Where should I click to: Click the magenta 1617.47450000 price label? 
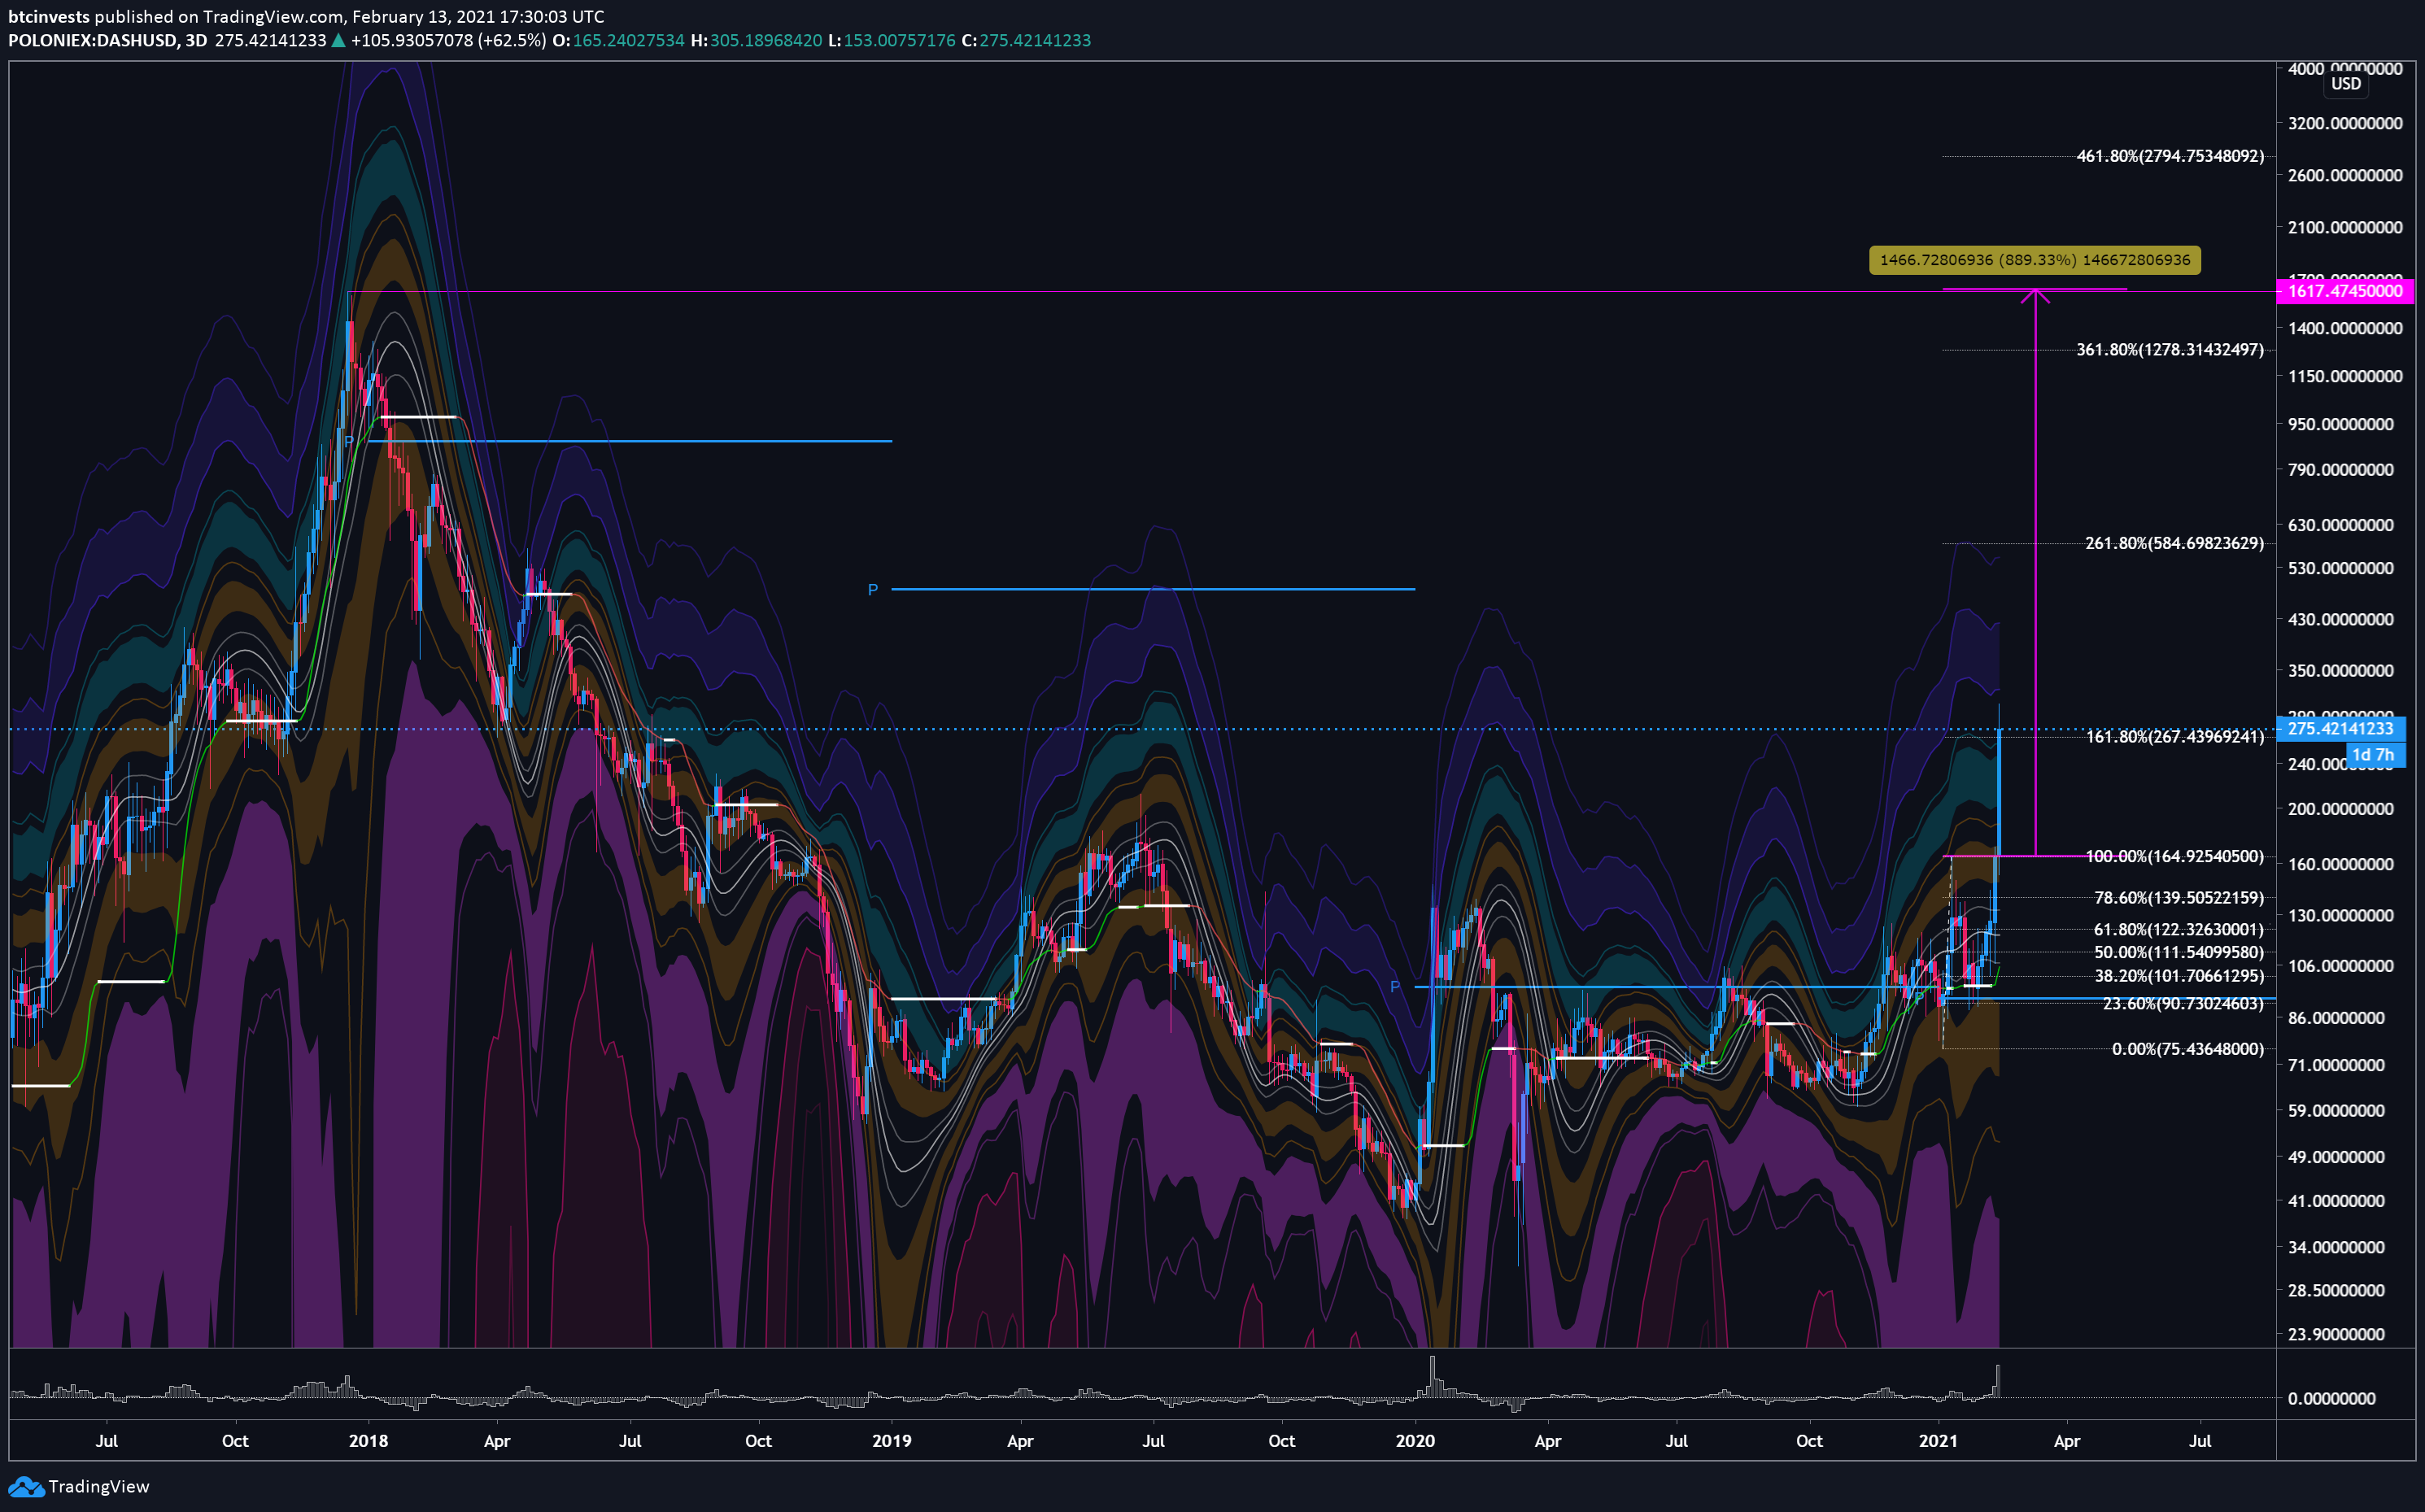pos(2345,291)
